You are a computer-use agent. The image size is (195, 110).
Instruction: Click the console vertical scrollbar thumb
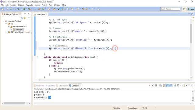pyautogui.click(x=193, y=98)
